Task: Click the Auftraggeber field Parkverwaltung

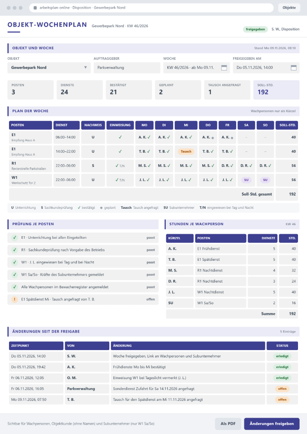Action: (127, 68)
